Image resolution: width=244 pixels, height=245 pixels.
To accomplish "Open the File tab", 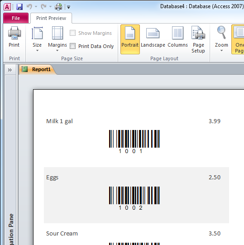I will click(16, 18).
